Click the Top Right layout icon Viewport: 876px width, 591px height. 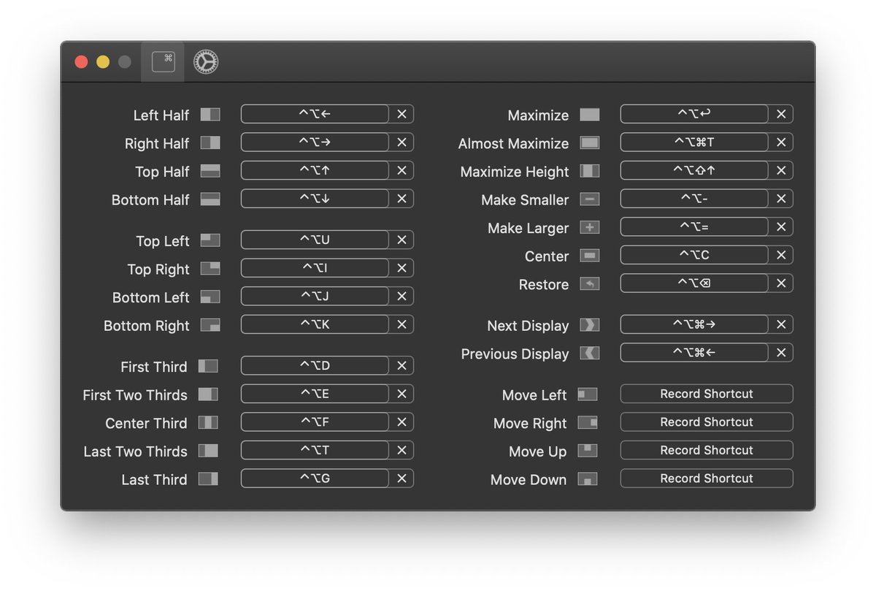[210, 268]
